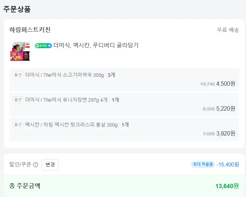This screenshot has width=246, height=197.
Task: Select the The미식 유니자장면 297g option text
Action: pyautogui.click(x=66, y=100)
